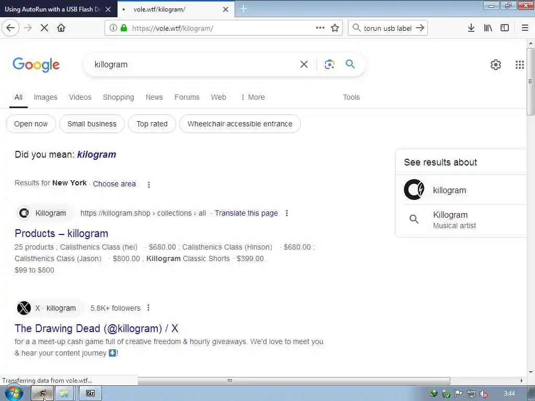
Task: Open page actions three-dot menu in address bar
Action: [x=320, y=28]
